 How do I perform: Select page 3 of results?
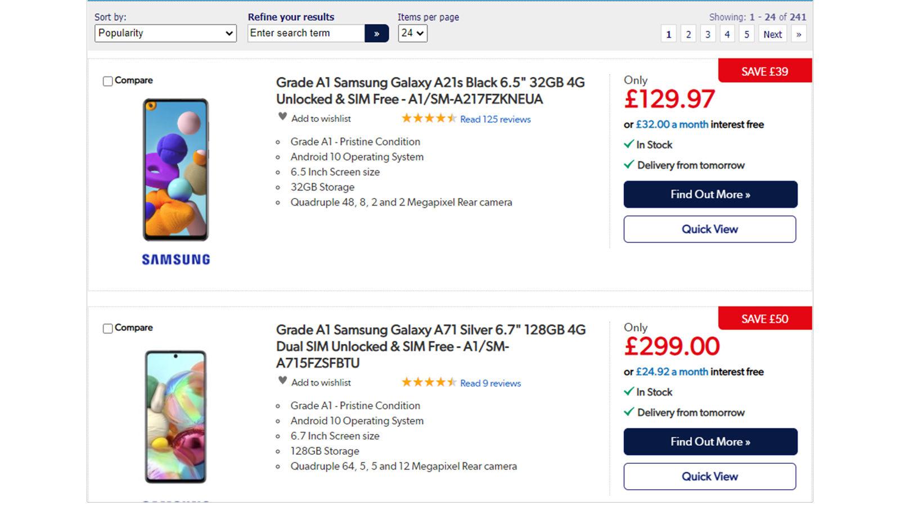(708, 34)
